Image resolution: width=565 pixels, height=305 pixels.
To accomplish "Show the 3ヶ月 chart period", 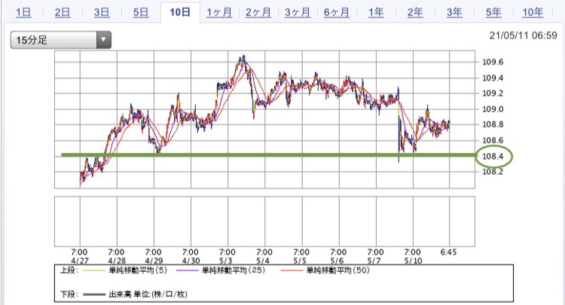I will pyautogui.click(x=298, y=13).
